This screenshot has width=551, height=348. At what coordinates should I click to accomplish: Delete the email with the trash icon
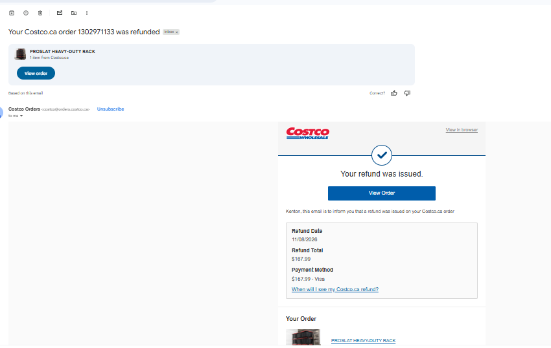[40, 13]
